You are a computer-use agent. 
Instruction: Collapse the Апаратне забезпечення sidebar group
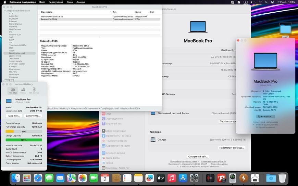[5, 11]
